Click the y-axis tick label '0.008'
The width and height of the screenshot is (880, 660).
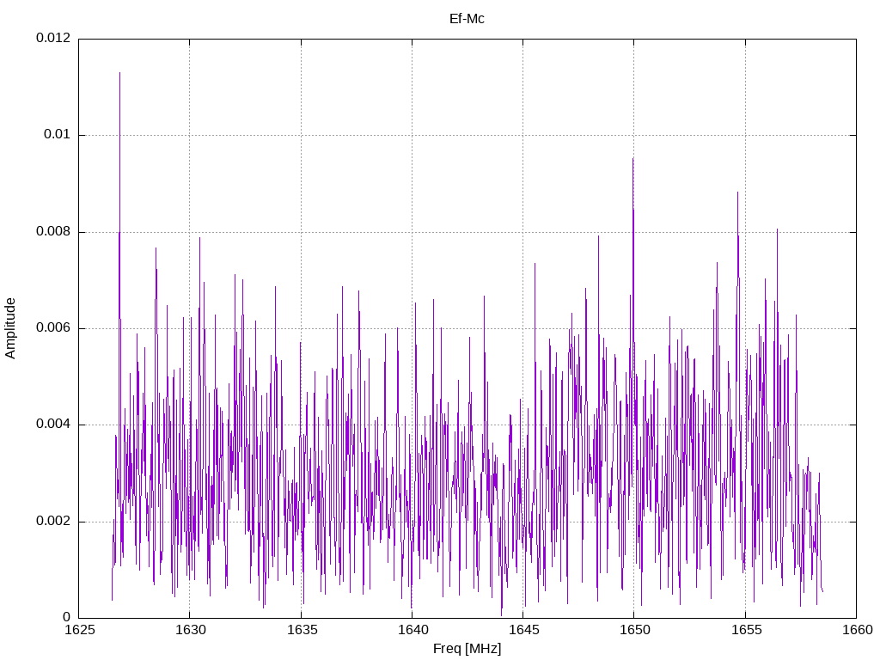click(53, 231)
